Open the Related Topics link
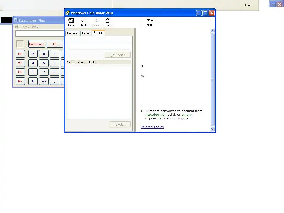 [152, 127]
